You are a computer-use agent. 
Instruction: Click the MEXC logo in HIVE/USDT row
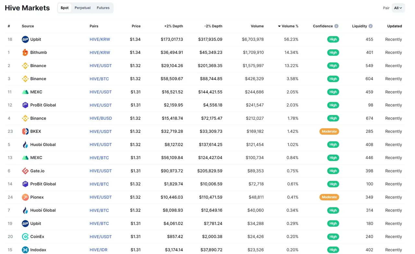pos(25,92)
